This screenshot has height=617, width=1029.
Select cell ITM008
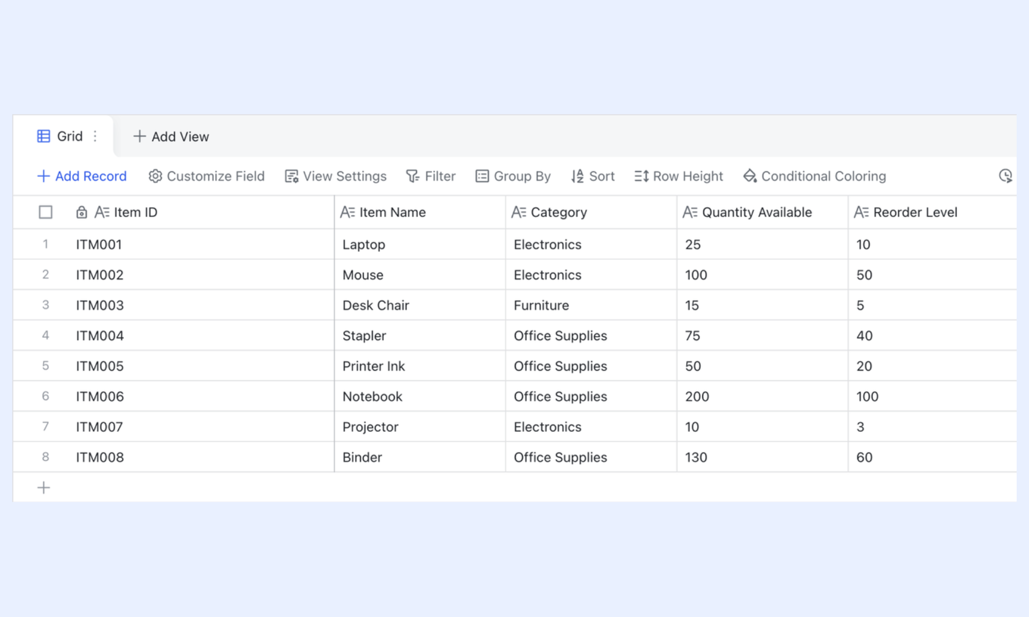(201, 457)
